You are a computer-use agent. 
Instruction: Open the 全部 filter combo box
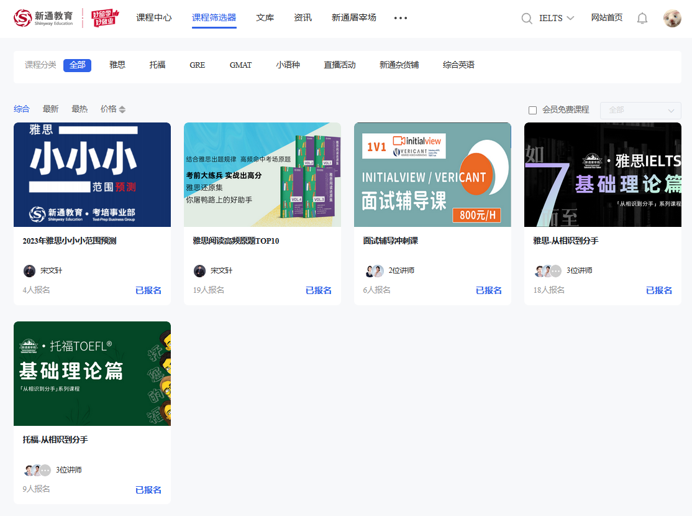pyautogui.click(x=640, y=110)
